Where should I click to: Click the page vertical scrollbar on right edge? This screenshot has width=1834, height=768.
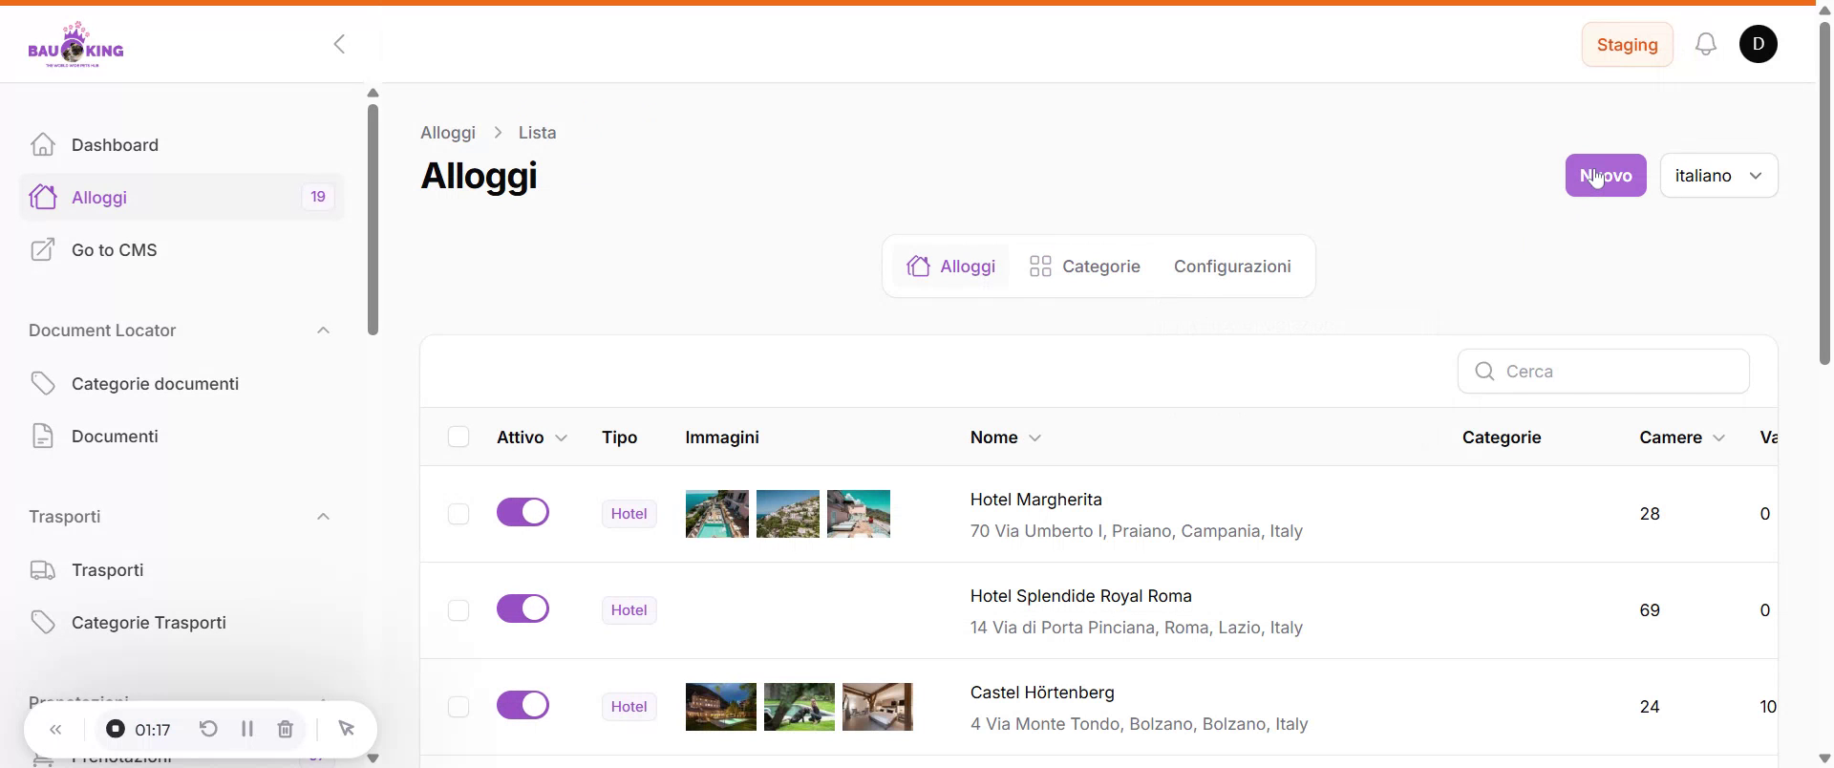tap(1824, 191)
